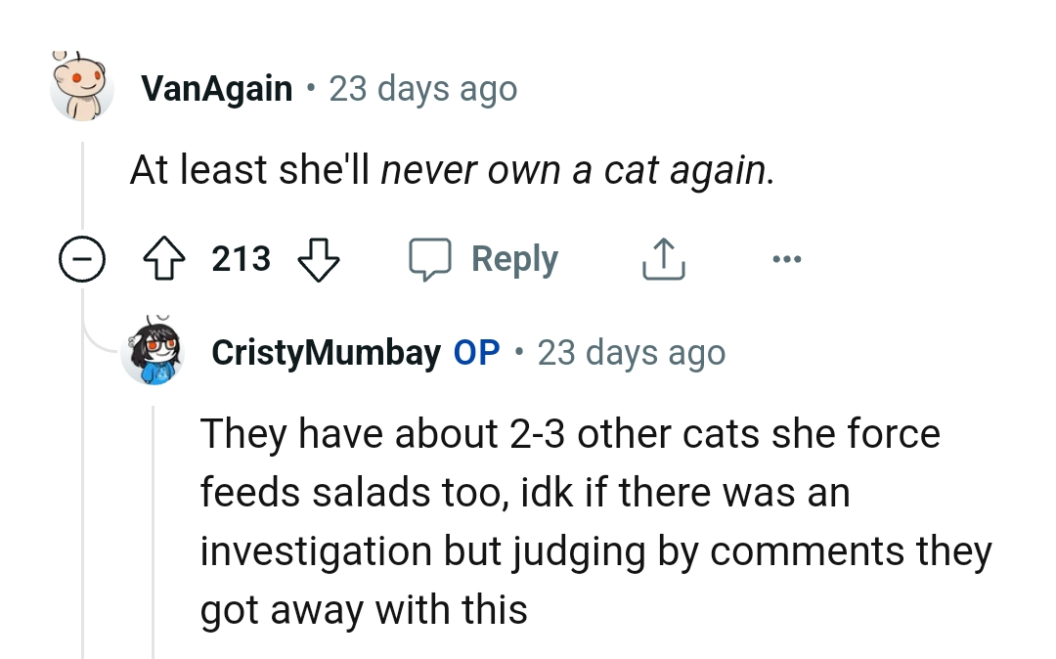Open the more-options dropdown for the comment
This screenshot has width=1056, height=659.
point(787,258)
